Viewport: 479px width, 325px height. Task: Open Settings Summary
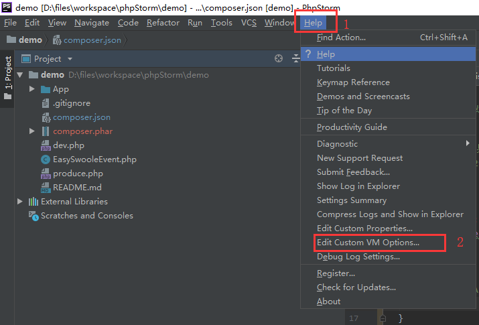tap(388, 200)
